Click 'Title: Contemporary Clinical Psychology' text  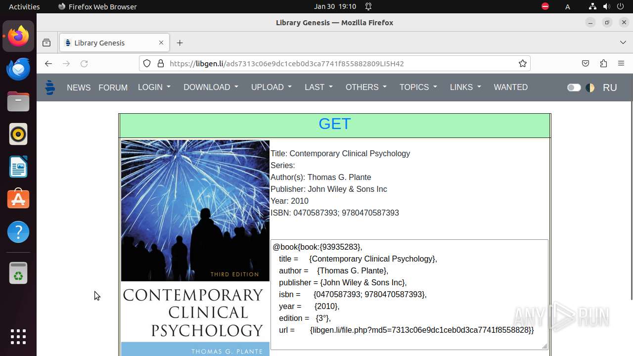tap(340, 153)
